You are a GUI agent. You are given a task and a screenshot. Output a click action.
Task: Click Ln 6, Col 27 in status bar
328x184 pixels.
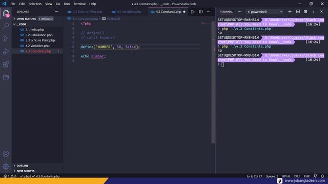click(254, 176)
